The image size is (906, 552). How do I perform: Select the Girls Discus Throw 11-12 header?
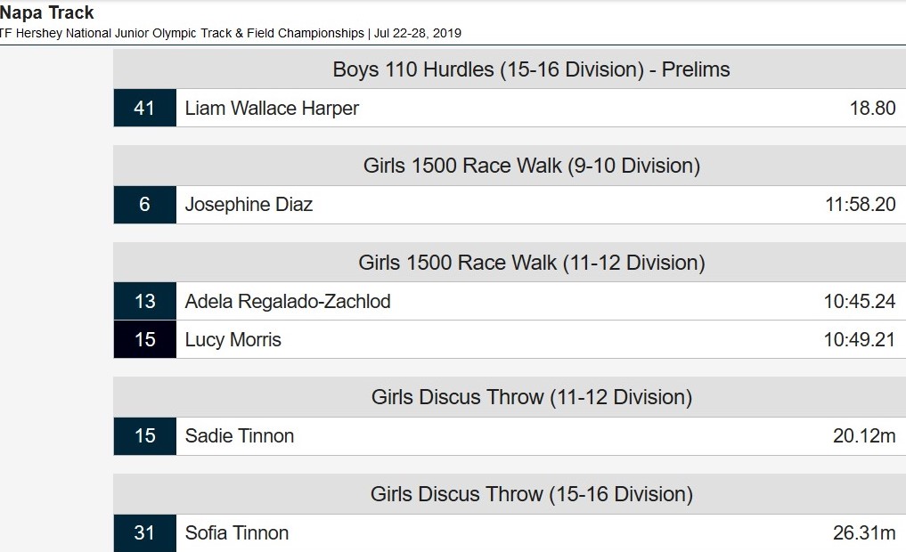[532, 397]
